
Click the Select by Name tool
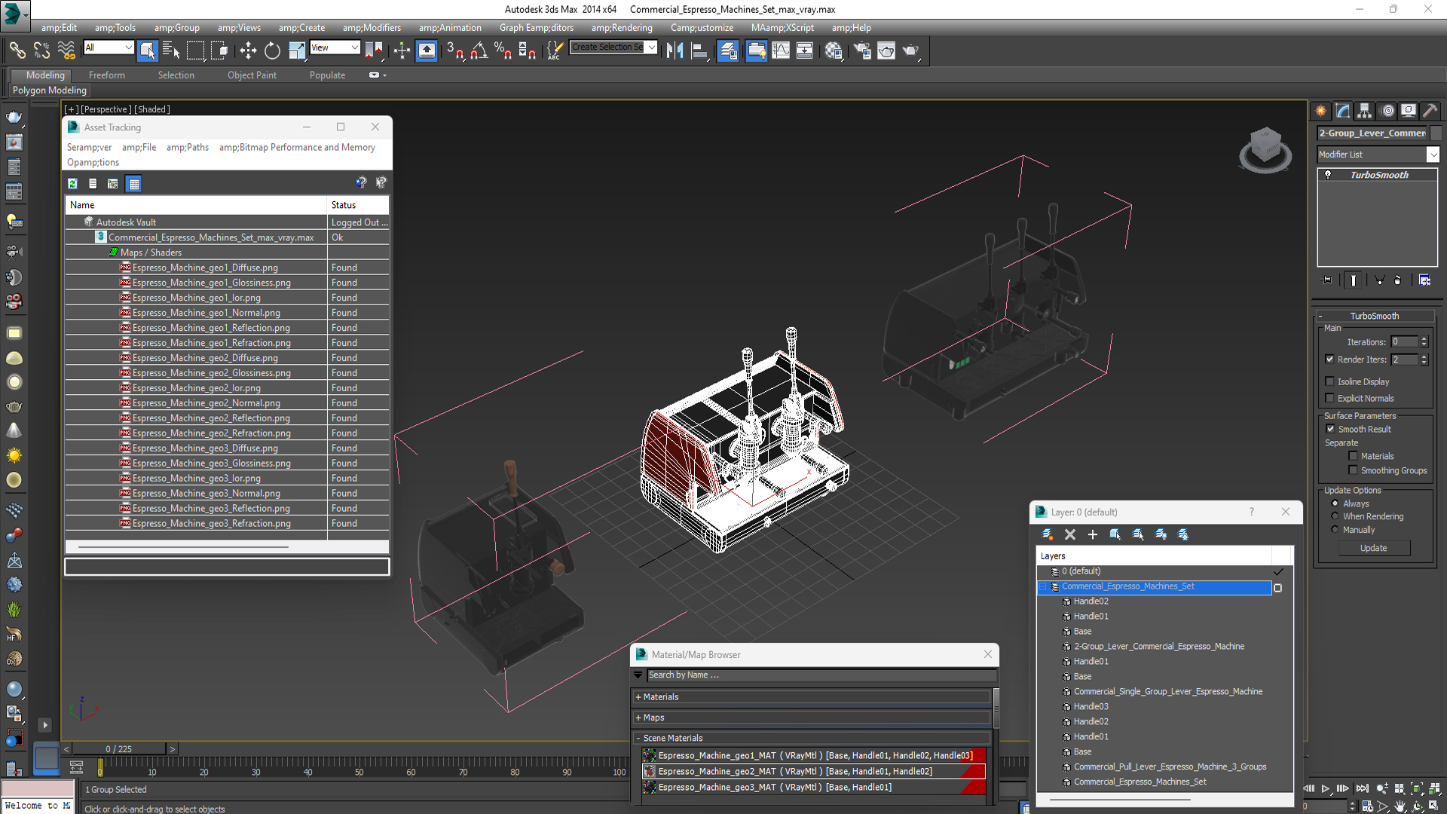tap(171, 50)
